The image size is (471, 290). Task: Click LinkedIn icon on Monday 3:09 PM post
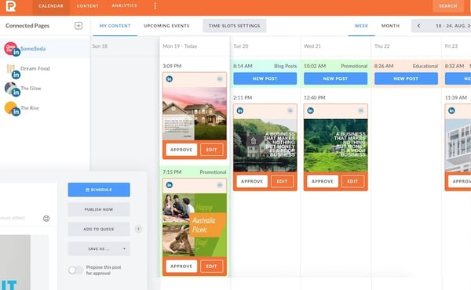[x=170, y=79]
